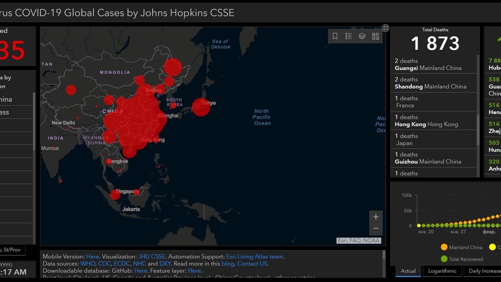Viewport: 501px width, 282px height.
Task: Zoom in on the map
Action: pyautogui.click(x=376, y=217)
